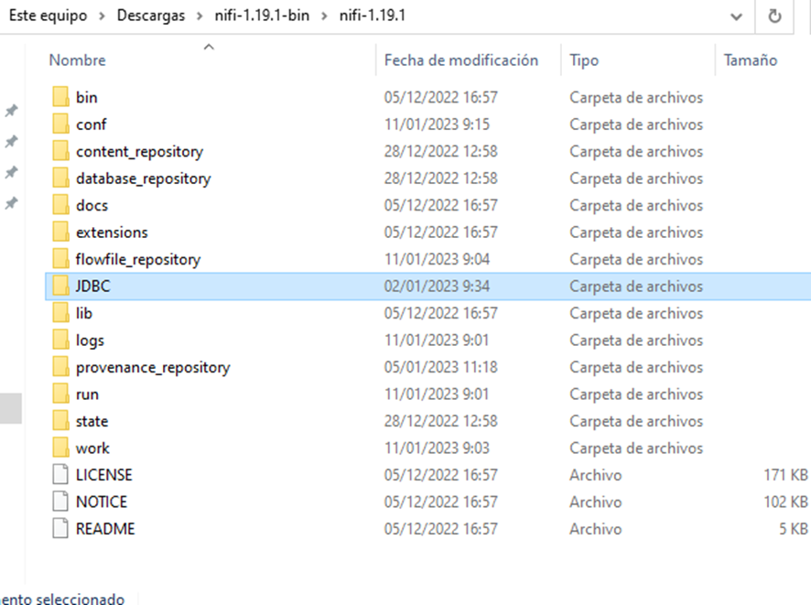Viewport: 811px width, 605px height.
Task: Select the content_repository folder name
Action: 140,151
